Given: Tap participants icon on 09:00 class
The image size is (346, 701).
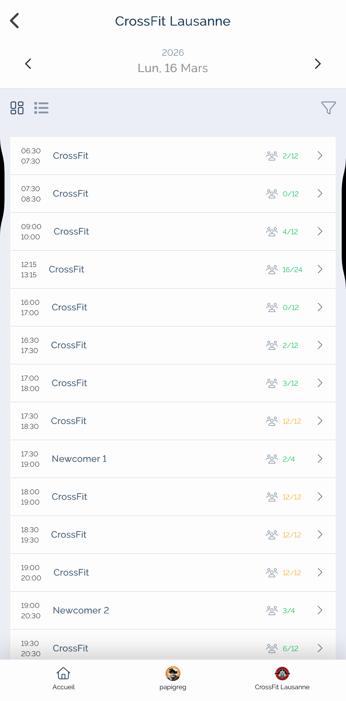Looking at the screenshot, I should tap(272, 232).
